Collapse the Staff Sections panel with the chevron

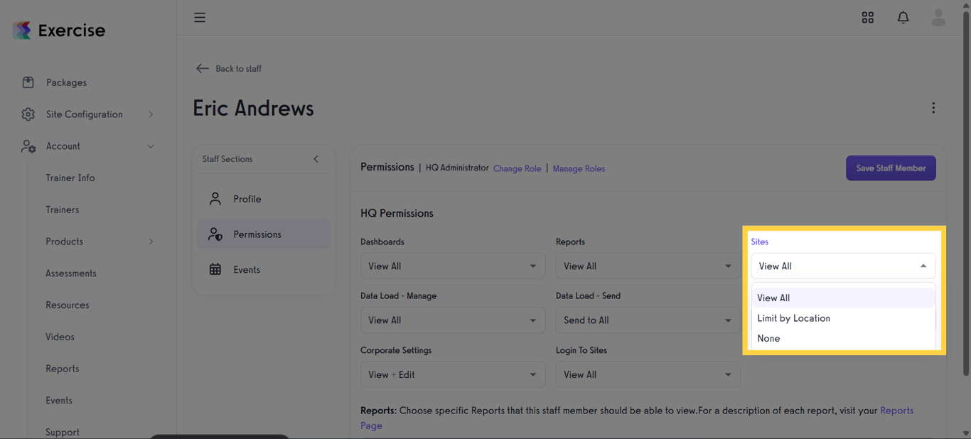coord(316,159)
